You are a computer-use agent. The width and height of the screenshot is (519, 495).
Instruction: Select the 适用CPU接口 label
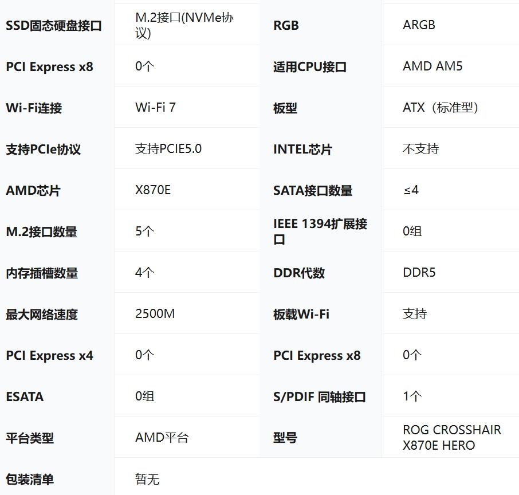click(x=310, y=66)
